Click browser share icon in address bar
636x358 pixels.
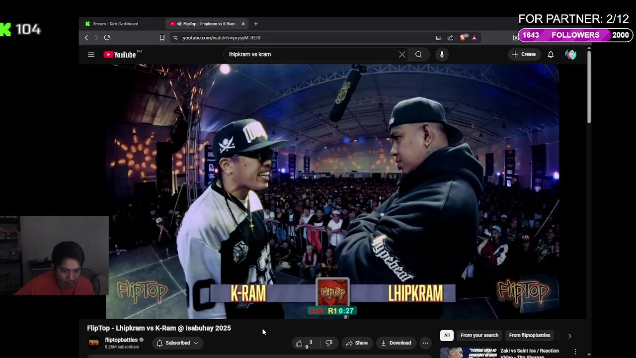(x=450, y=37)
